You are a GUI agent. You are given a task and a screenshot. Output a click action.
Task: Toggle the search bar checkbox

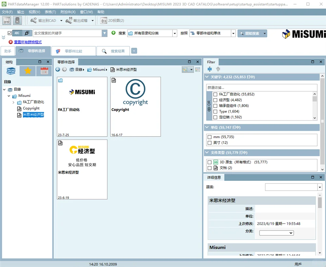tap(9, 33)
